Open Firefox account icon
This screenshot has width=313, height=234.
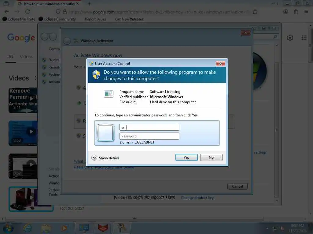(286, 12)
